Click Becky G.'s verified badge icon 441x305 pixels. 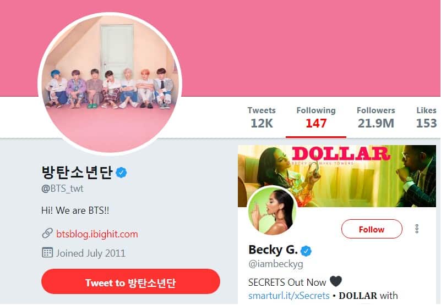pyautogui.click(x=306, y=251)
